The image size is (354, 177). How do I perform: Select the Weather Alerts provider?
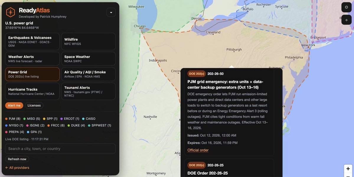pos(32,59)
